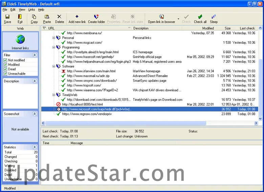Image resolution: width=264 pixels, height=192 pixels.
Task: Click the vertical scrollbar down arrow
Action: pyautogui.click(x=260, y=119)
